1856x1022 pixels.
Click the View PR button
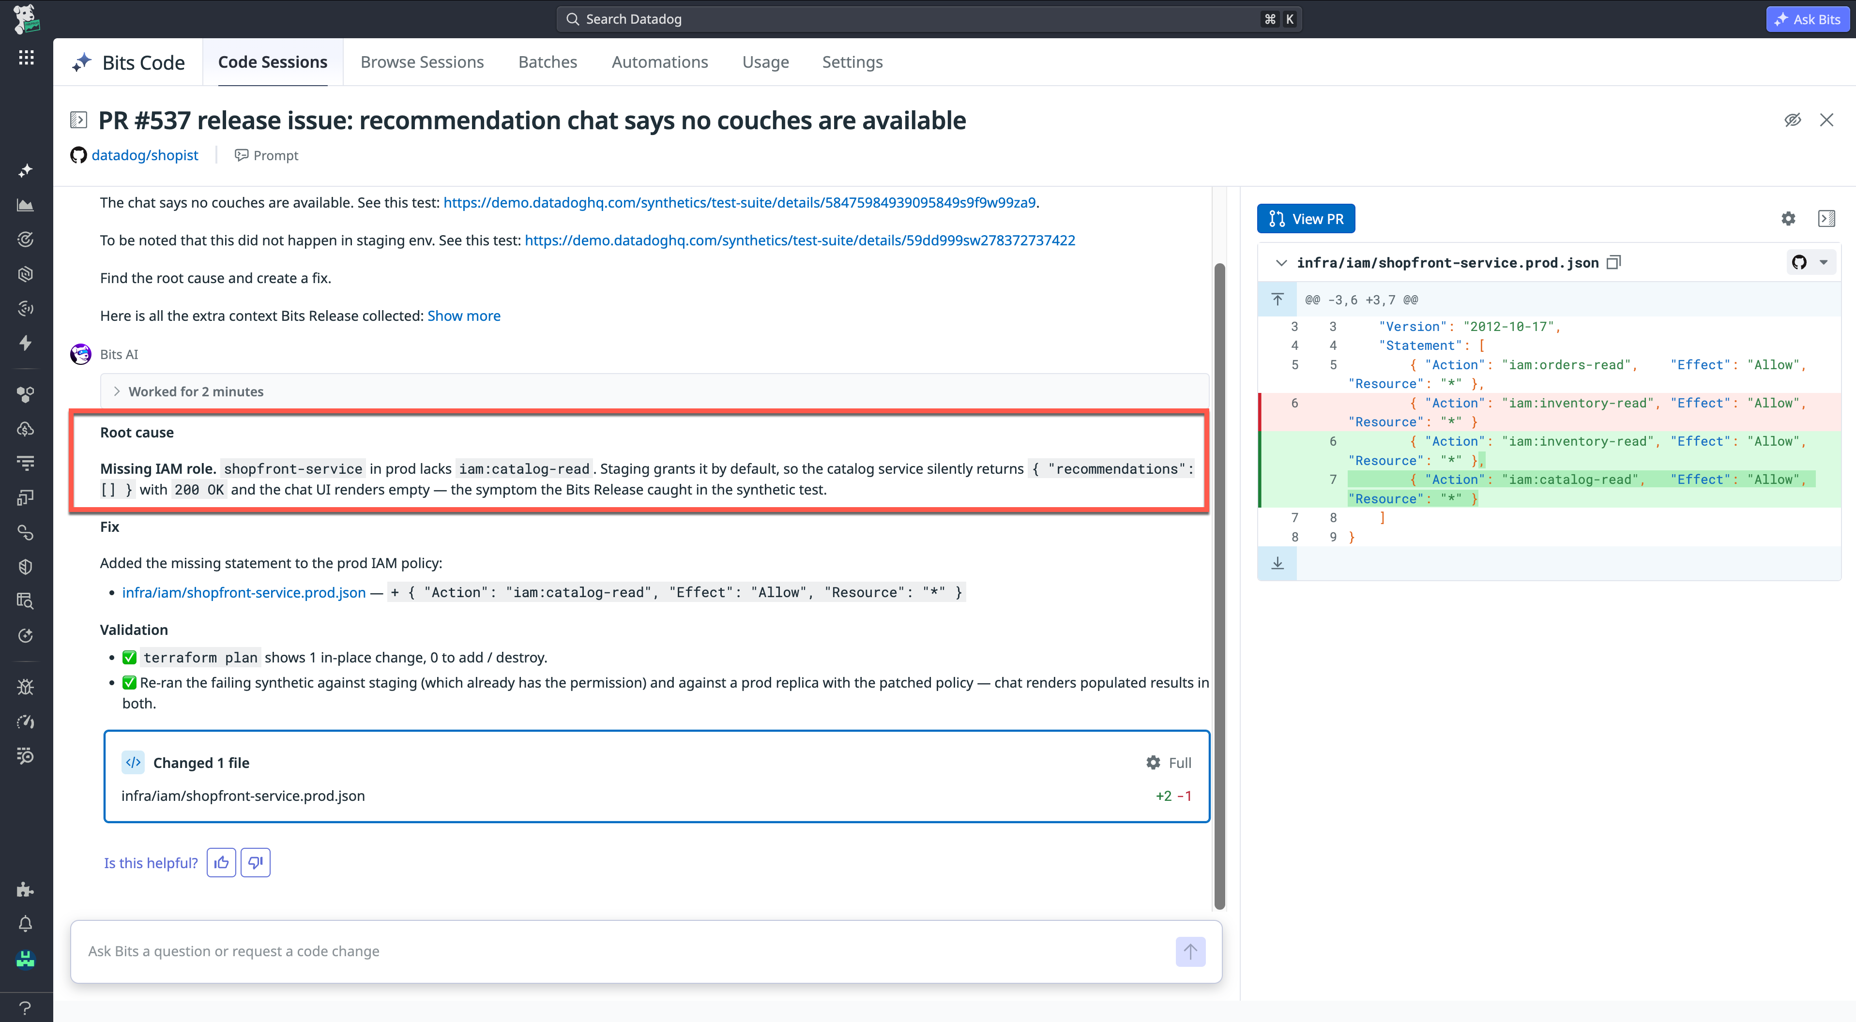pos(1306,218)
